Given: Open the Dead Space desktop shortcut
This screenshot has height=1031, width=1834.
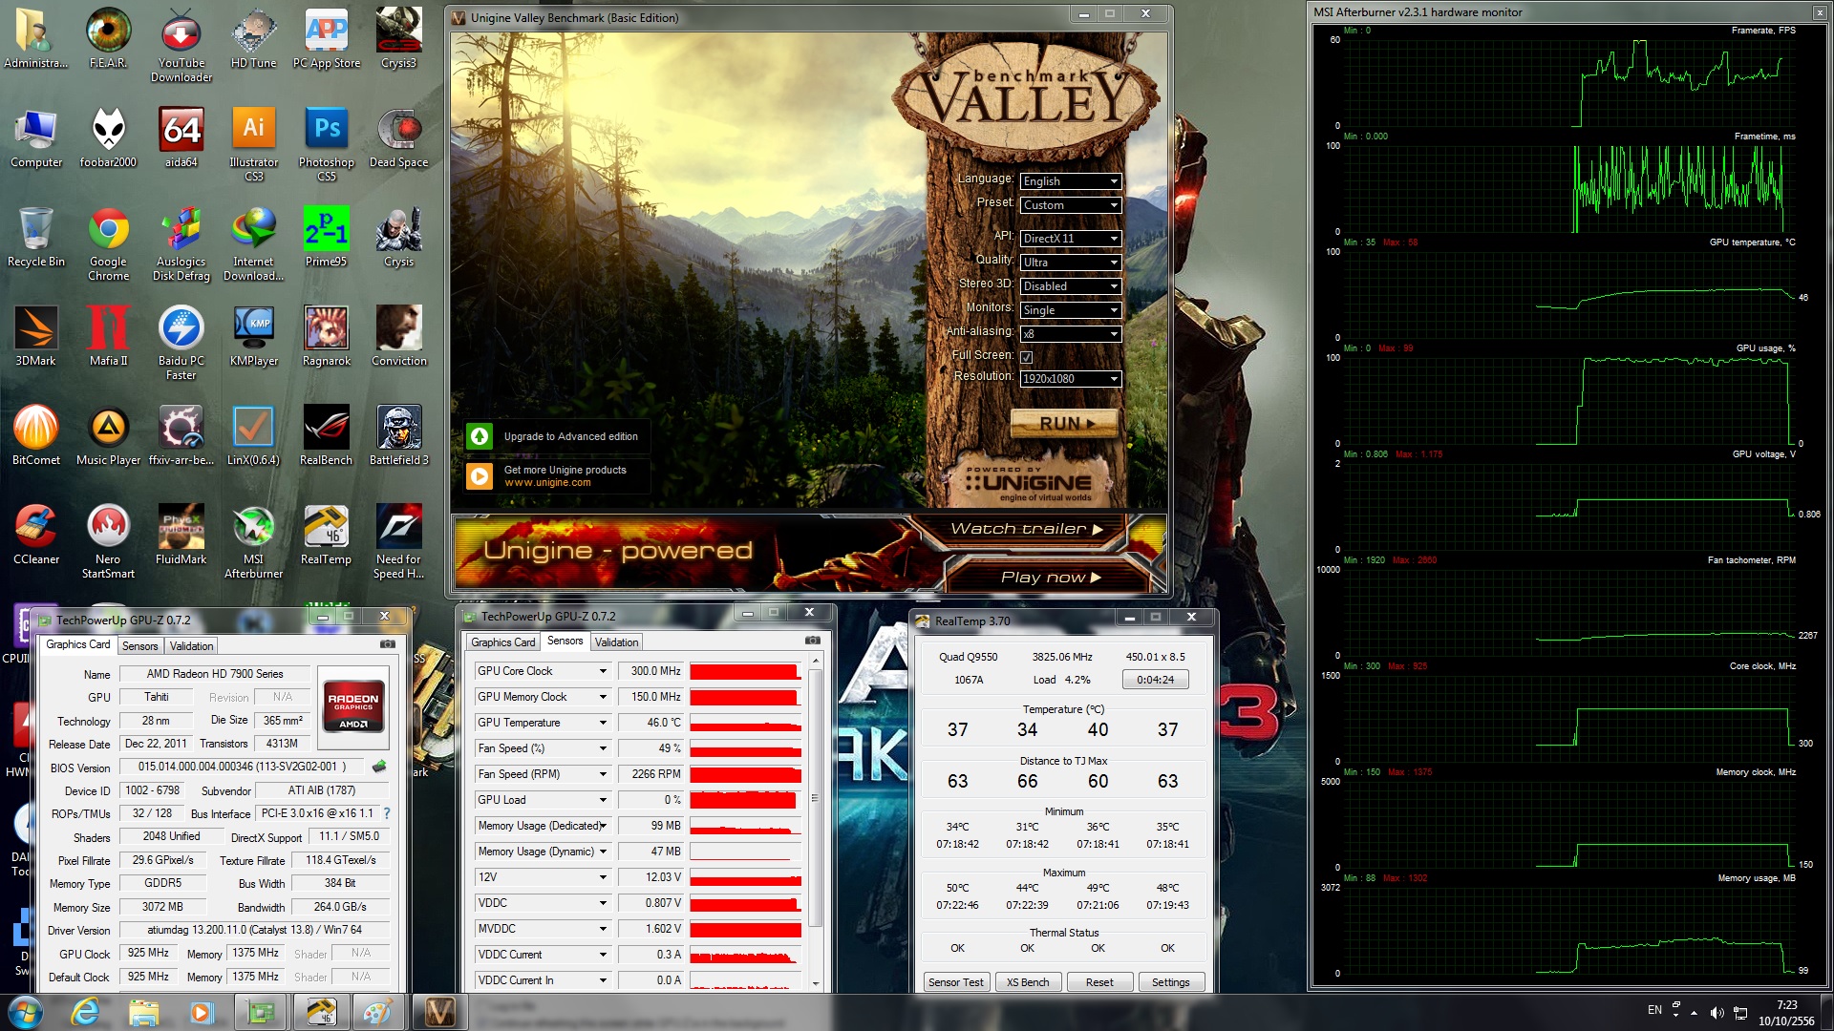Looking at the screenshot, I should (398, 137).
